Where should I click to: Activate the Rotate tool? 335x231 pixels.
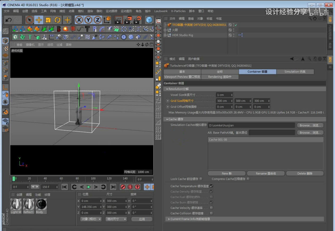point(57,20)
